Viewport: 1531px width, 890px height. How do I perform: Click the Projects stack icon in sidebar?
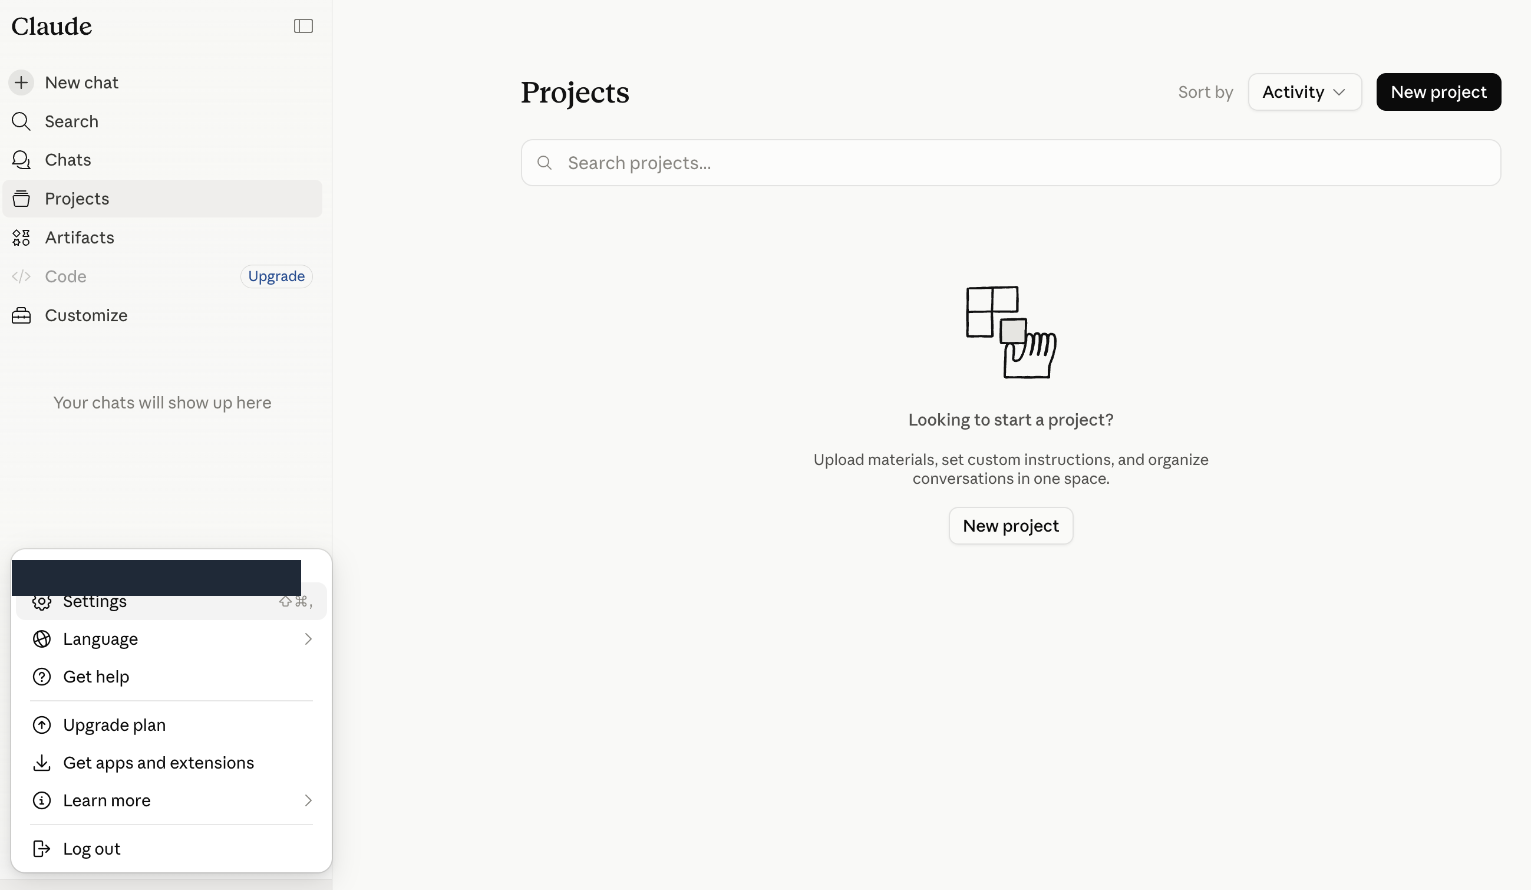pos(21,199)
